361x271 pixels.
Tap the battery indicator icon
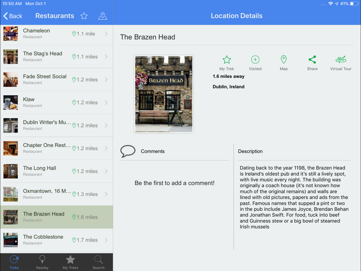354,4
